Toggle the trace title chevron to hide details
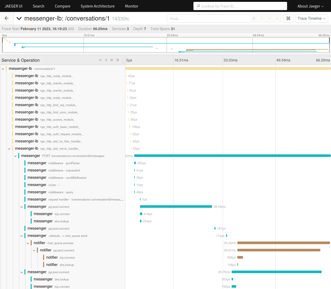This screenshot has height=289, width=331. coord(19,18)
